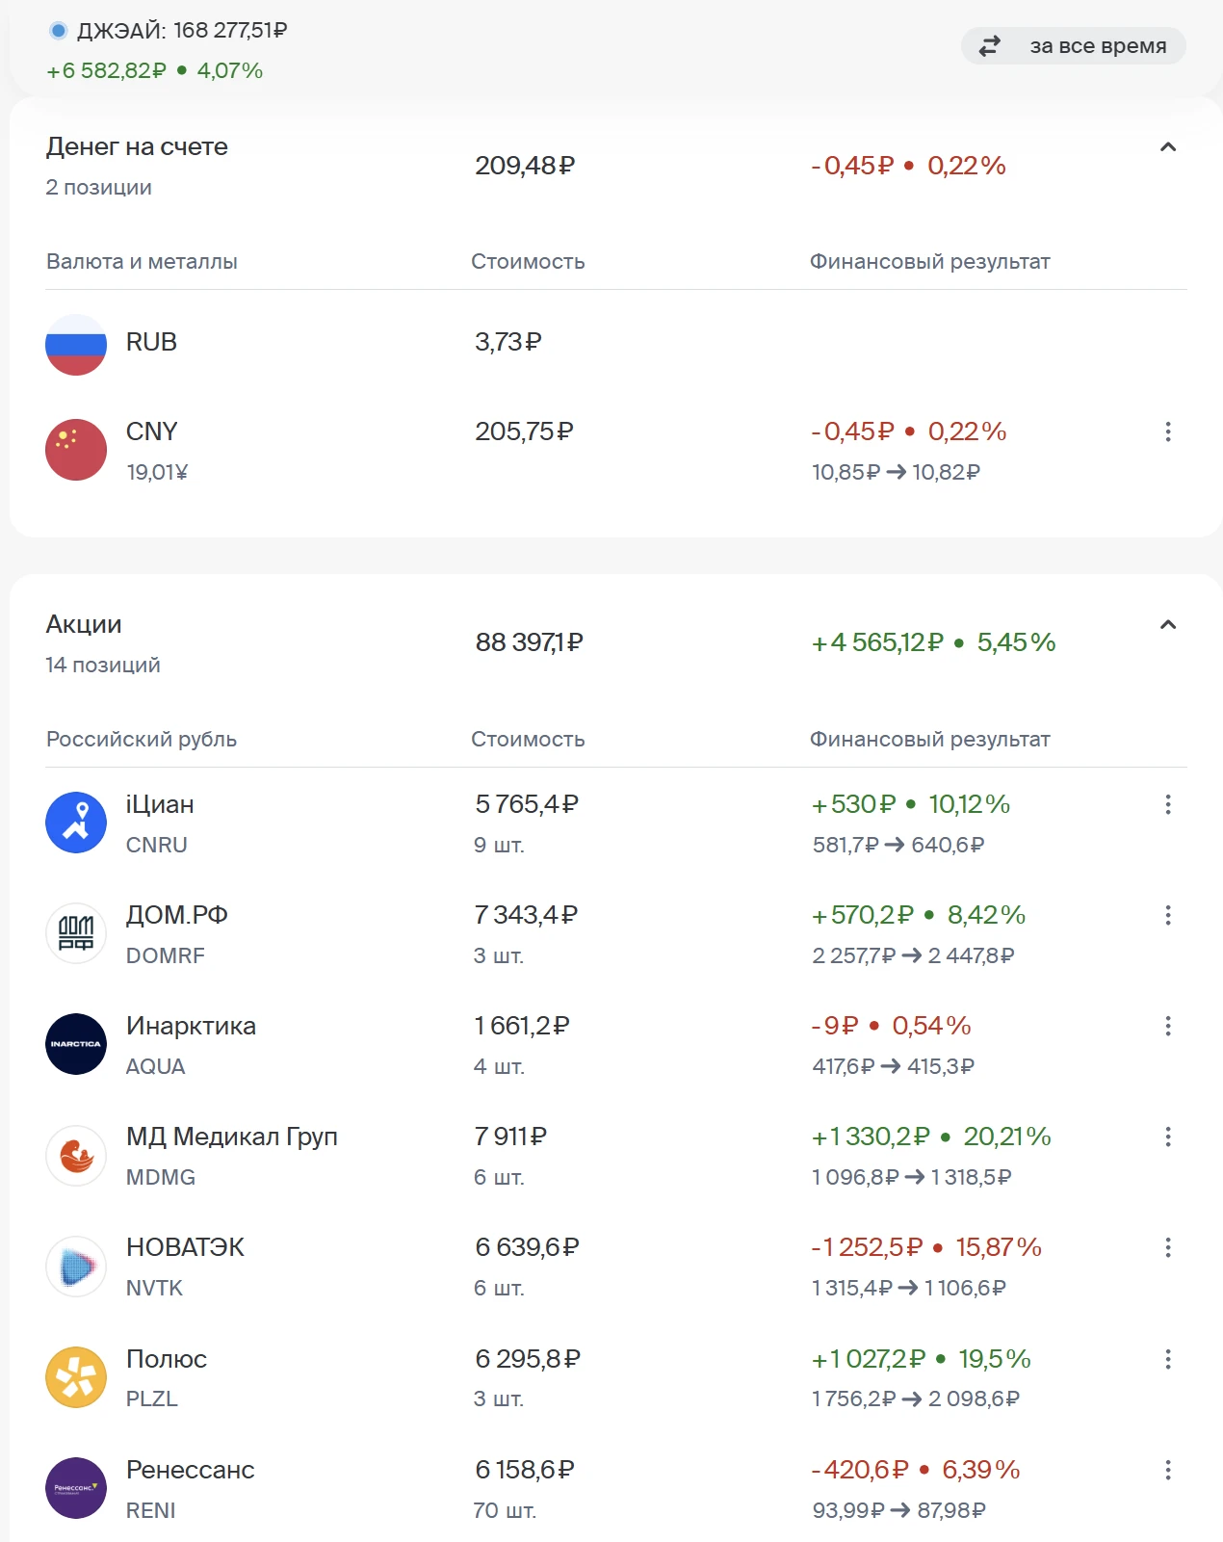Click '14 позиций' subtitle
Viewport: 1223px width, 1542px height.
click(103, 665)
